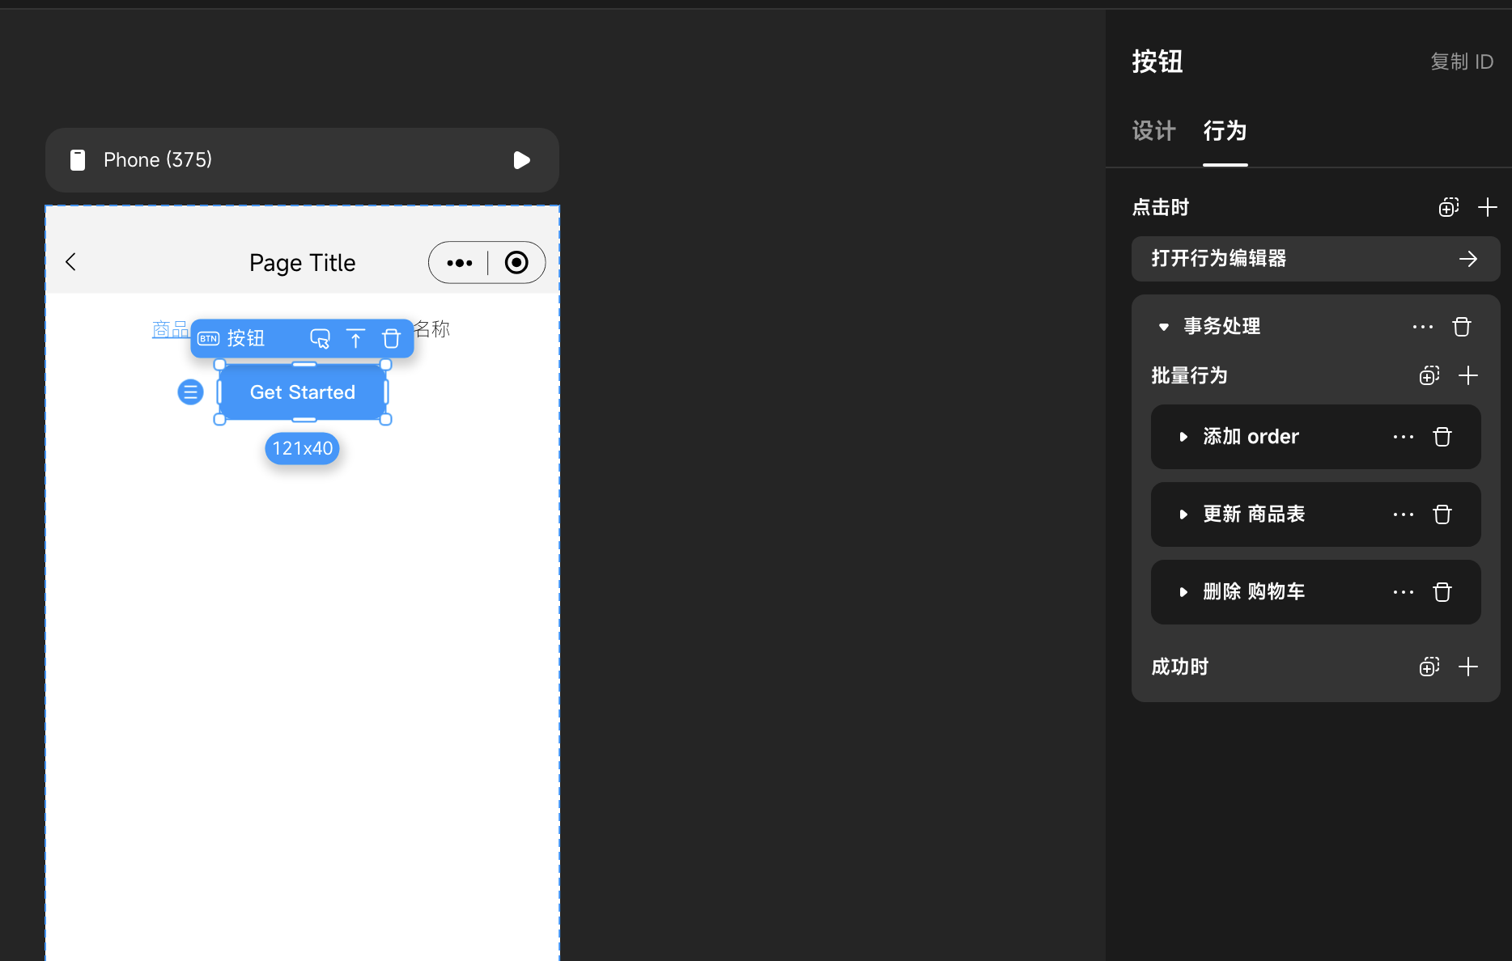Click the move-to-top arrow icon above Get Started

coord(356,338)
